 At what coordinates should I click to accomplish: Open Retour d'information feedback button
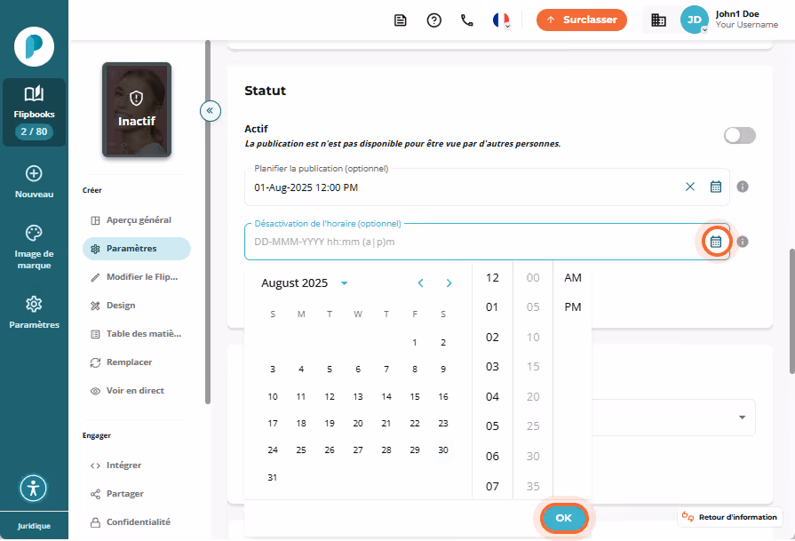(729, 517)
